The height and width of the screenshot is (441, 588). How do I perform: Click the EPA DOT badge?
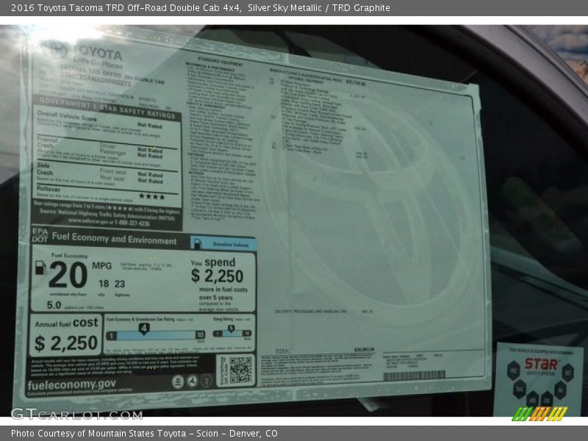(40, 235)
